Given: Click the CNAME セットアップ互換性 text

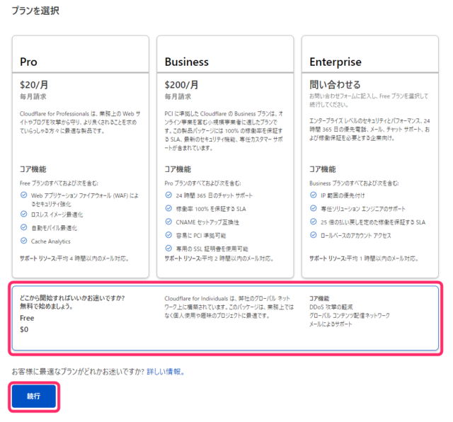Looking at the screenshot, I should (207, 222).
